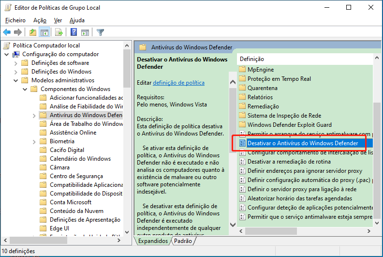The width and height of the screenshot is (383, 257).
Task: Open the Ficheiro menu
Action: click(x=15, y=20)
